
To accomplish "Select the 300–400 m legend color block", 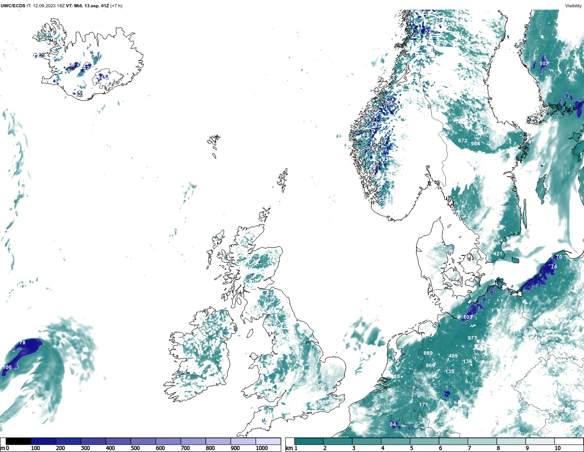I will click(93, 441).
